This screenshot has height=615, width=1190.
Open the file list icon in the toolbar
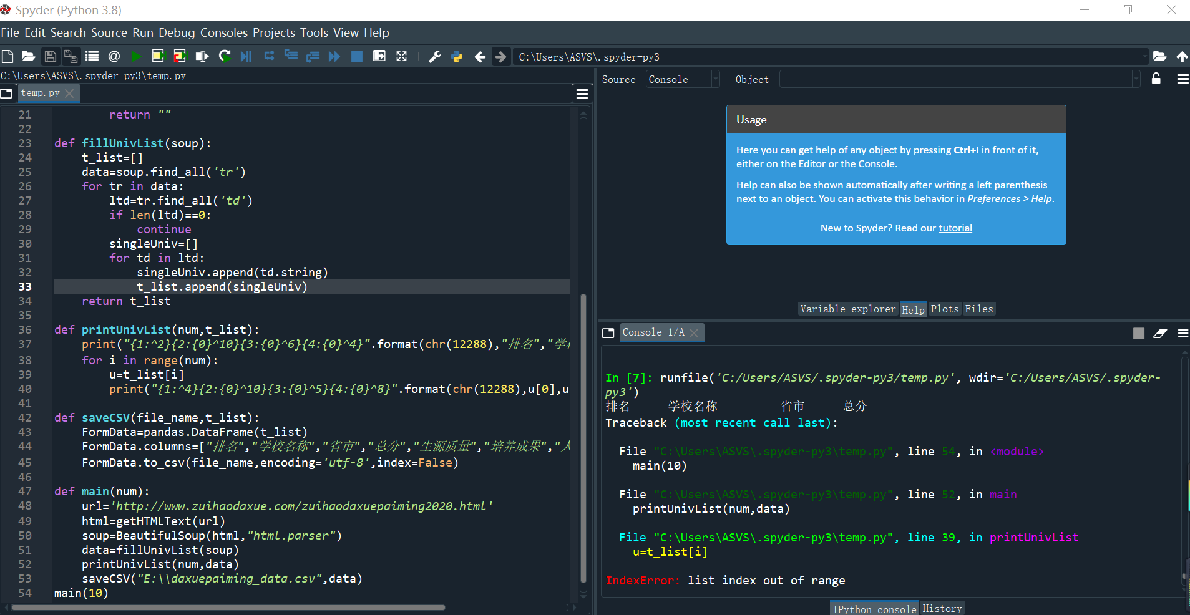pos(92,57)
